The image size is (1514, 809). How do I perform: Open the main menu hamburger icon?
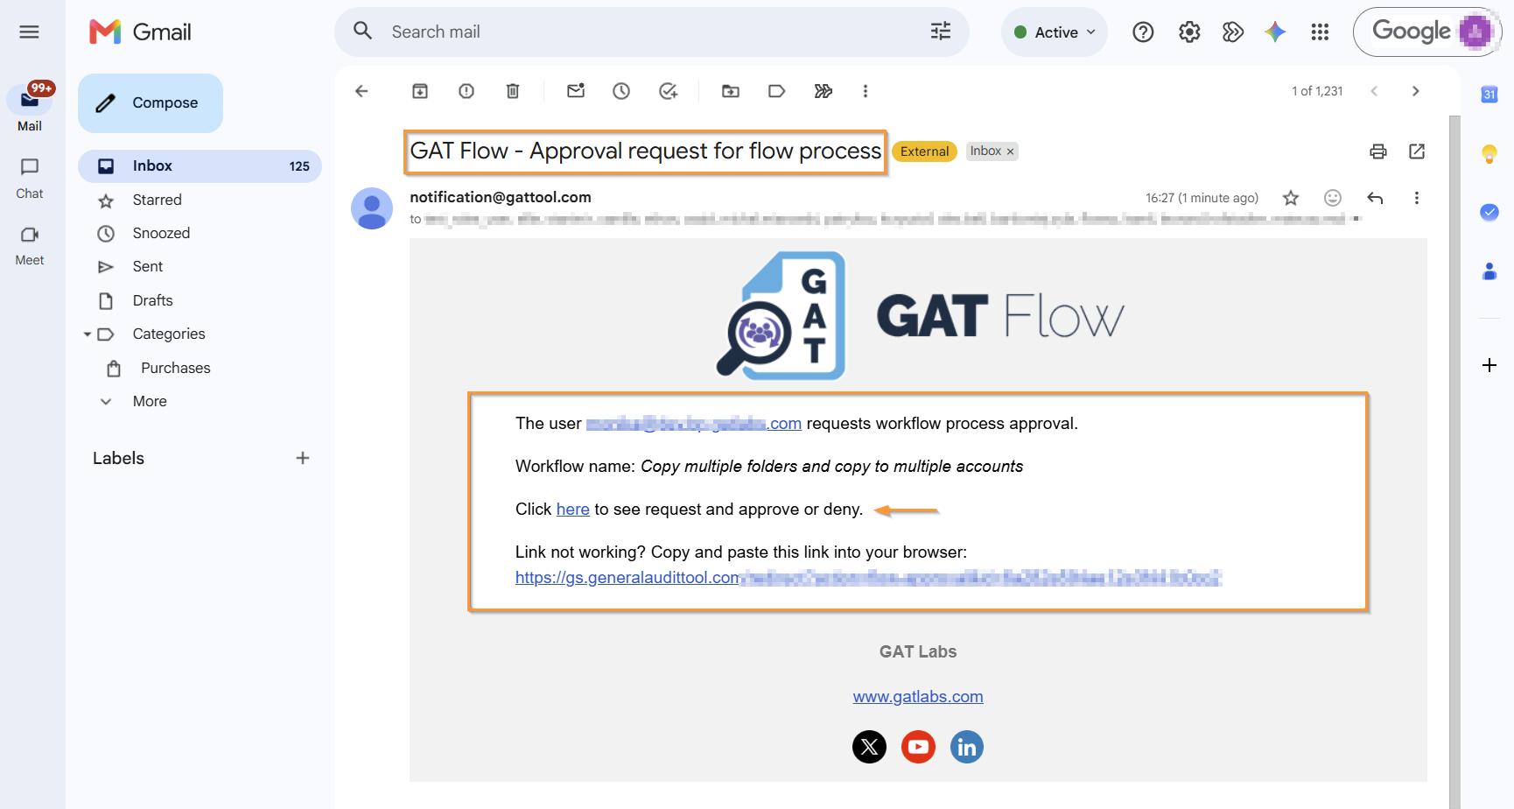pyautogui.click(x=29, y=32)
